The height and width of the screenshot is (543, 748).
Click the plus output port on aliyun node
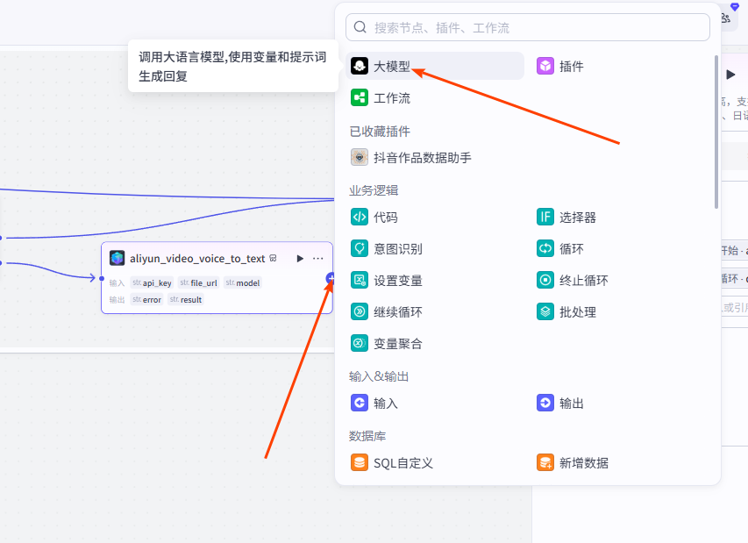(330, 279)
